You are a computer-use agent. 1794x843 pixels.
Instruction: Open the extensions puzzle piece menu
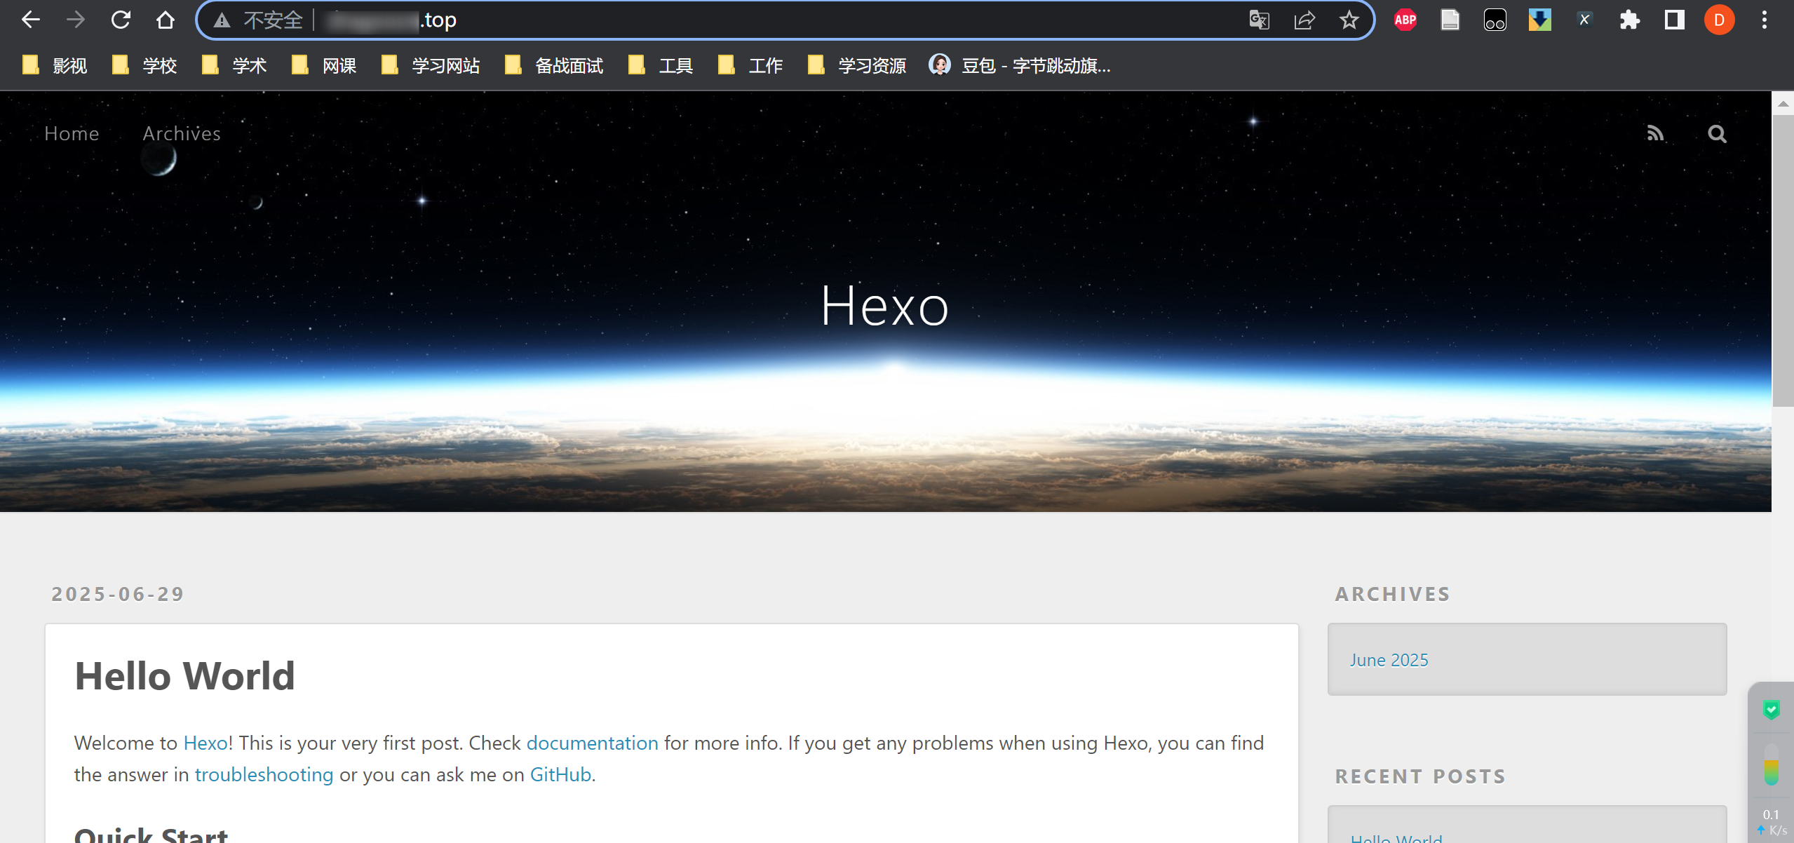point(1630,20)
